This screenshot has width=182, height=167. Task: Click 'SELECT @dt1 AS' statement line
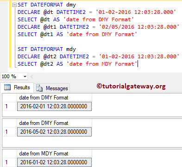(77, 34)
